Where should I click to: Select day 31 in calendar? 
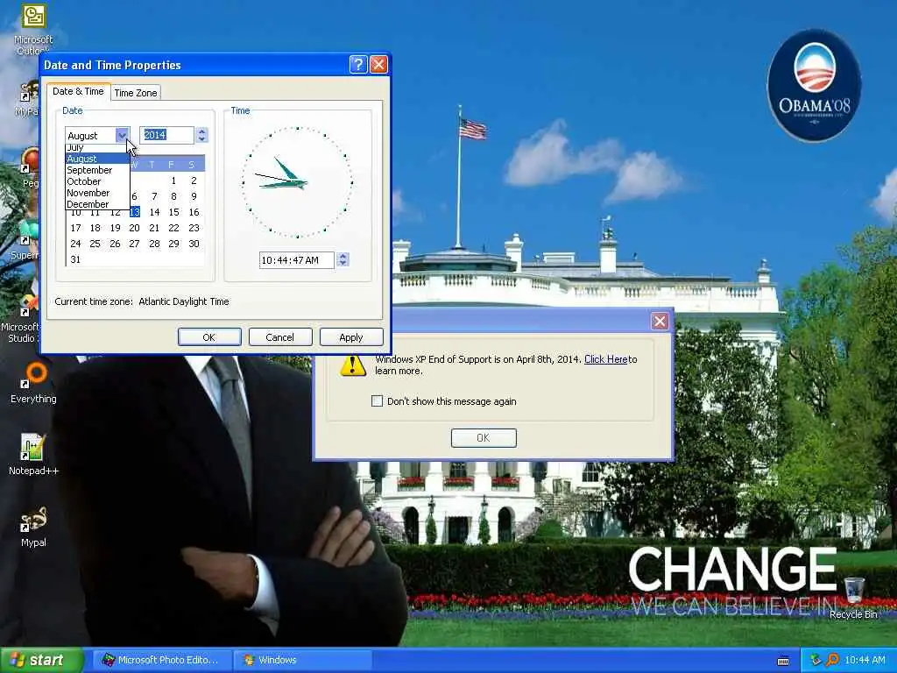(x=75, y=259)
